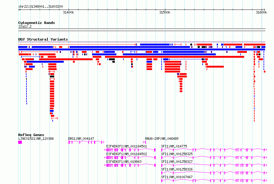Click the SFI1|NM_001258327 transcript label
This screenshot has width=274, height=184.
click(177, 162)
